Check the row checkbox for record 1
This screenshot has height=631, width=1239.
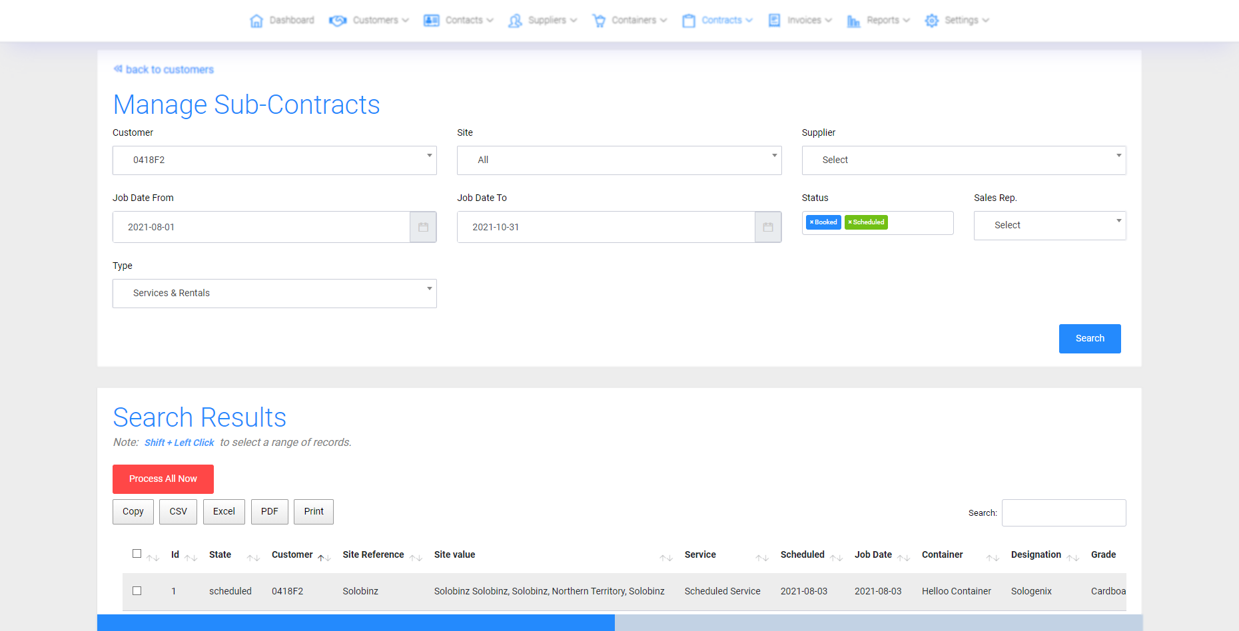coord(137,590)
